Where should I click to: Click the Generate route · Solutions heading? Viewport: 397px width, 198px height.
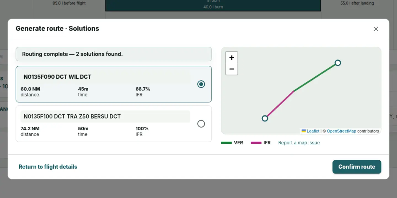click(57, 29)
